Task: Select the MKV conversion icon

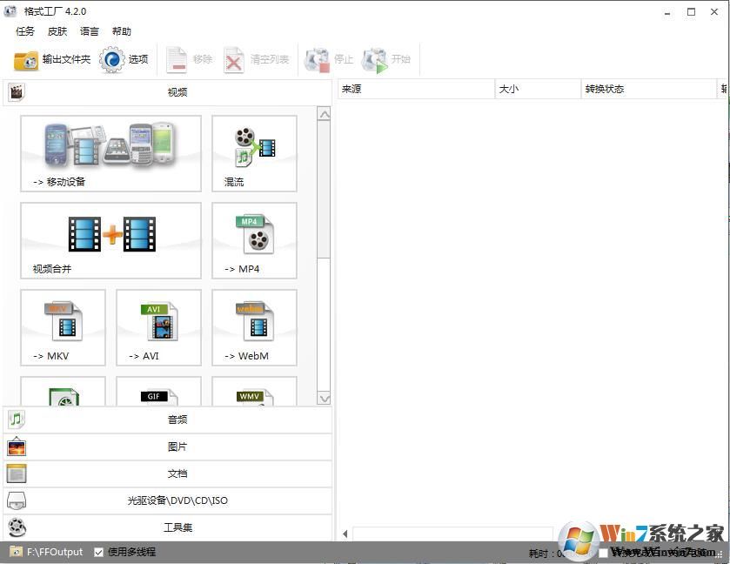Action: click(63, 327)
